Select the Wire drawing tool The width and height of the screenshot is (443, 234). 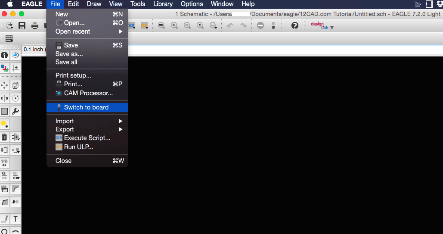click(4, 219)
